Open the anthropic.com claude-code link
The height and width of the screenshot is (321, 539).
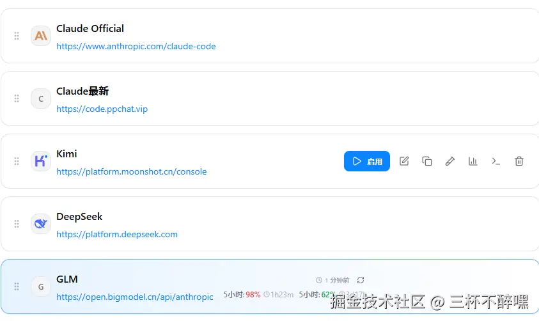136,47
